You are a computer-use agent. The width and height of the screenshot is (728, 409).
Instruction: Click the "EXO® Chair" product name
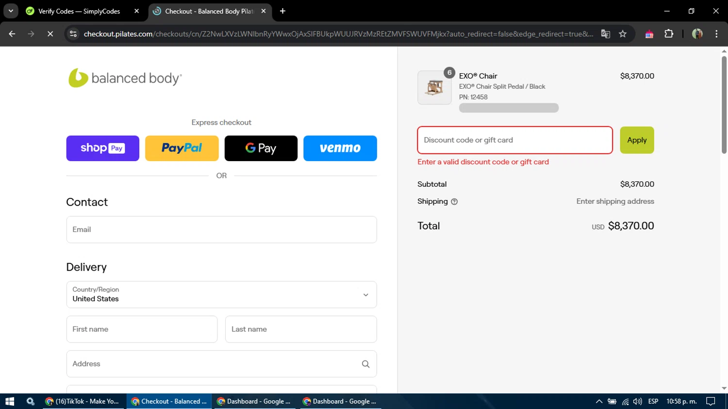pyautogui.click(x=478, y=76)
